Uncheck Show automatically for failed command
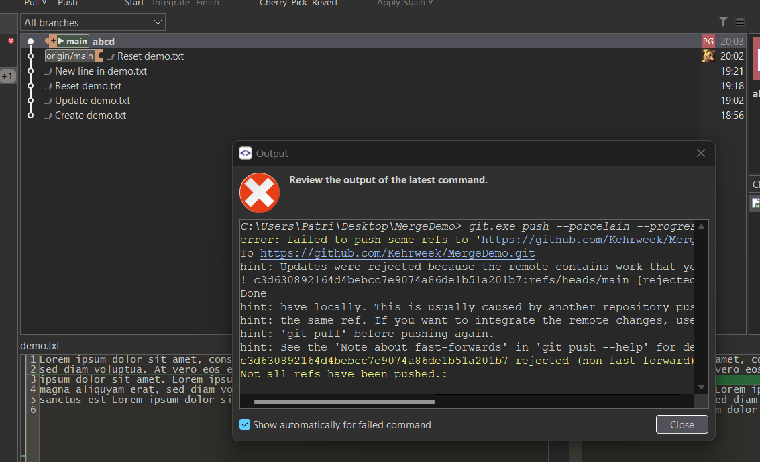 [246, 425]
